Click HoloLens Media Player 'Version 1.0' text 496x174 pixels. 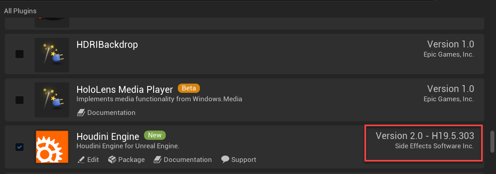tap(451, 89)
